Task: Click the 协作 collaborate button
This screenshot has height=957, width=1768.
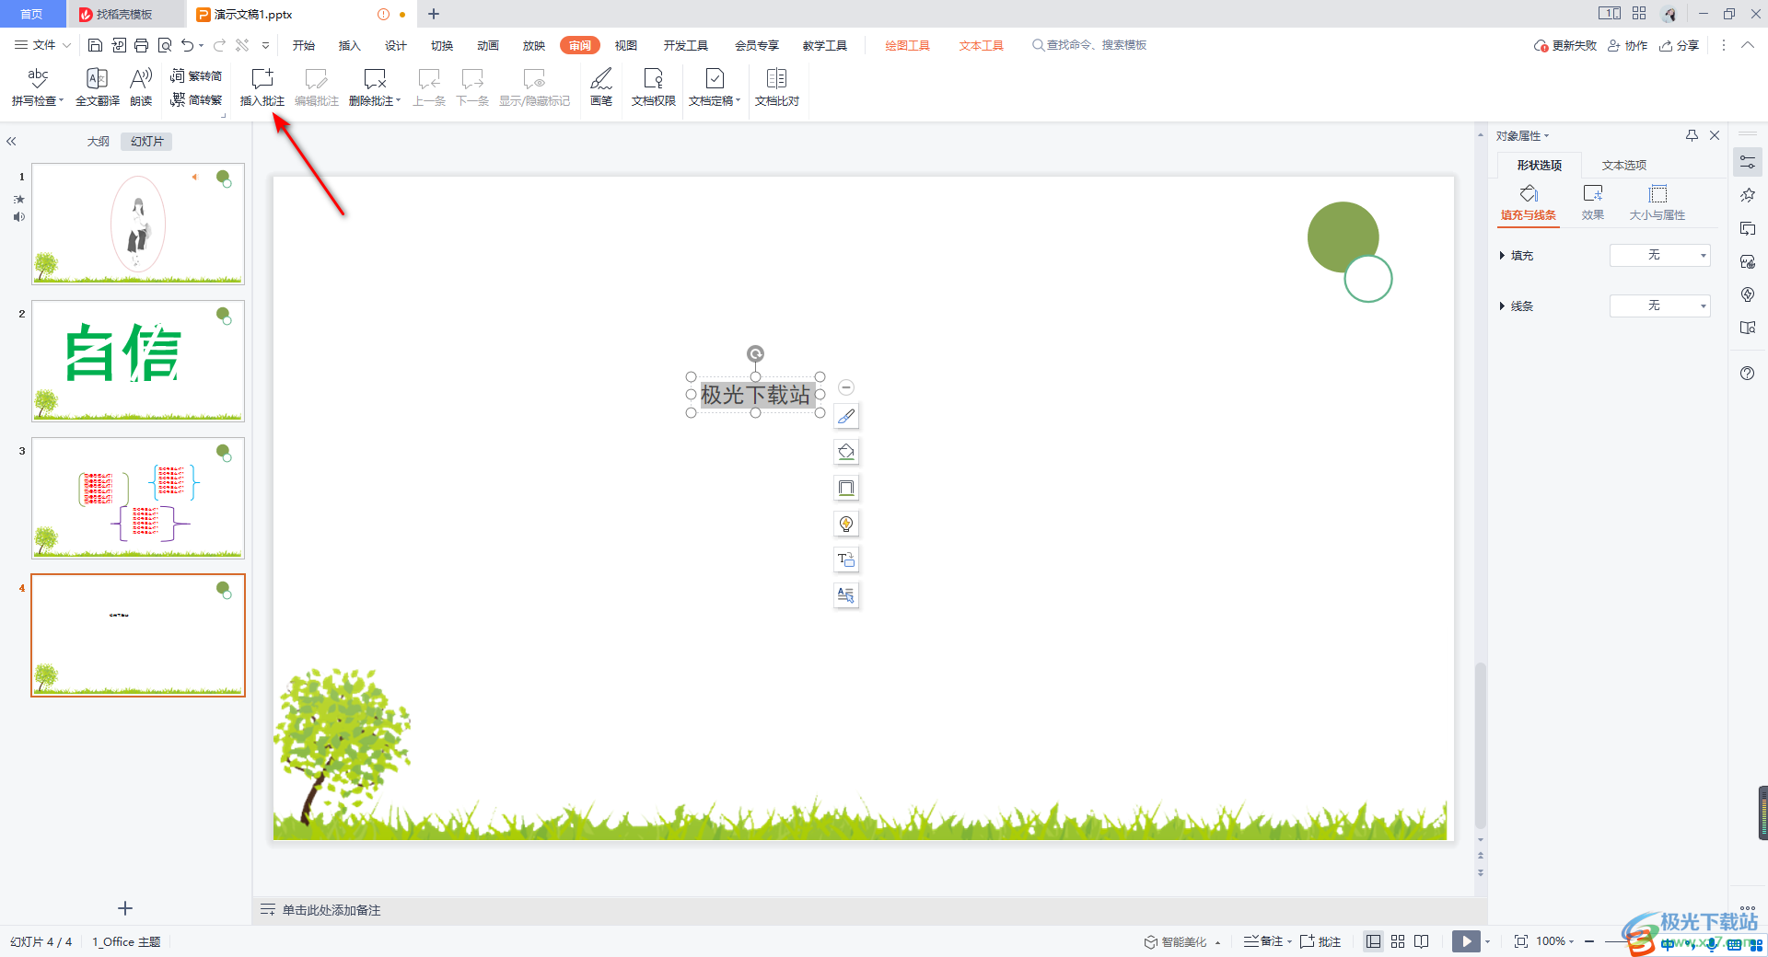Action: coord(1628,45)
